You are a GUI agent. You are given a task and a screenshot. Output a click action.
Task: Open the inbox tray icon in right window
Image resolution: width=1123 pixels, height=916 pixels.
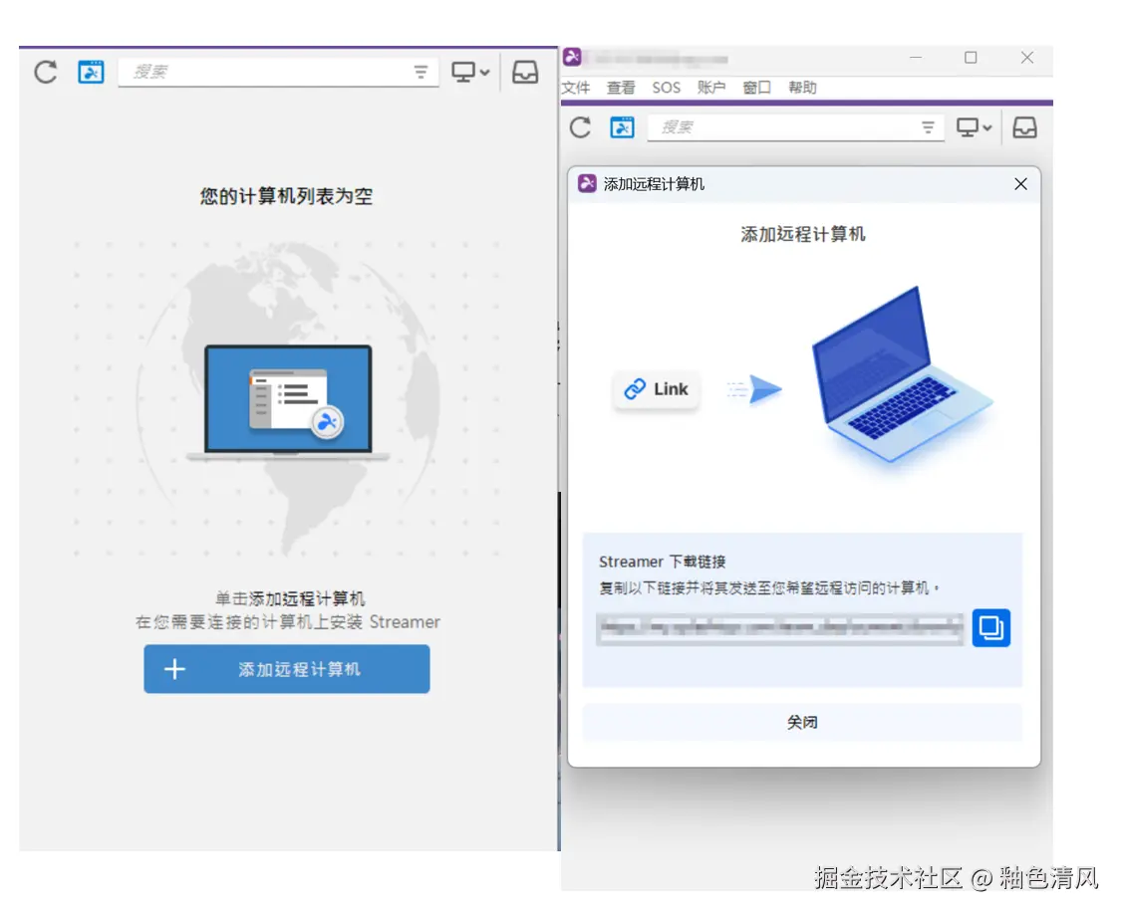tap(1025, 127)
